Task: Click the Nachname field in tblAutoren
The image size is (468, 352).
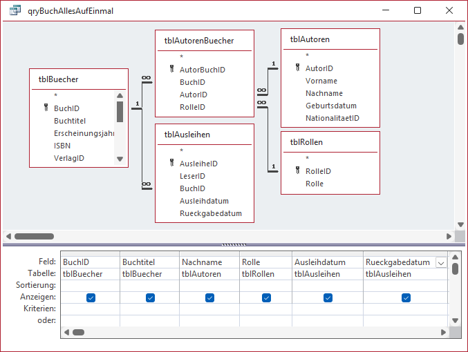Action: click(x=324, y=93)
